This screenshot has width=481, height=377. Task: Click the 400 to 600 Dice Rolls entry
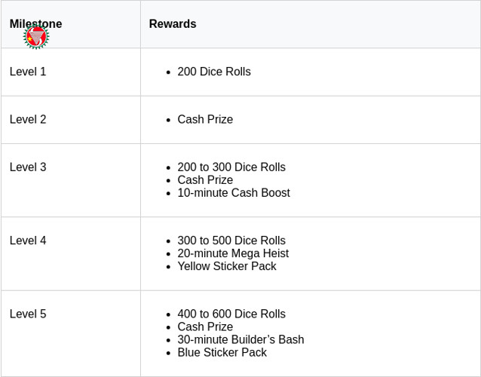(231, 314)
